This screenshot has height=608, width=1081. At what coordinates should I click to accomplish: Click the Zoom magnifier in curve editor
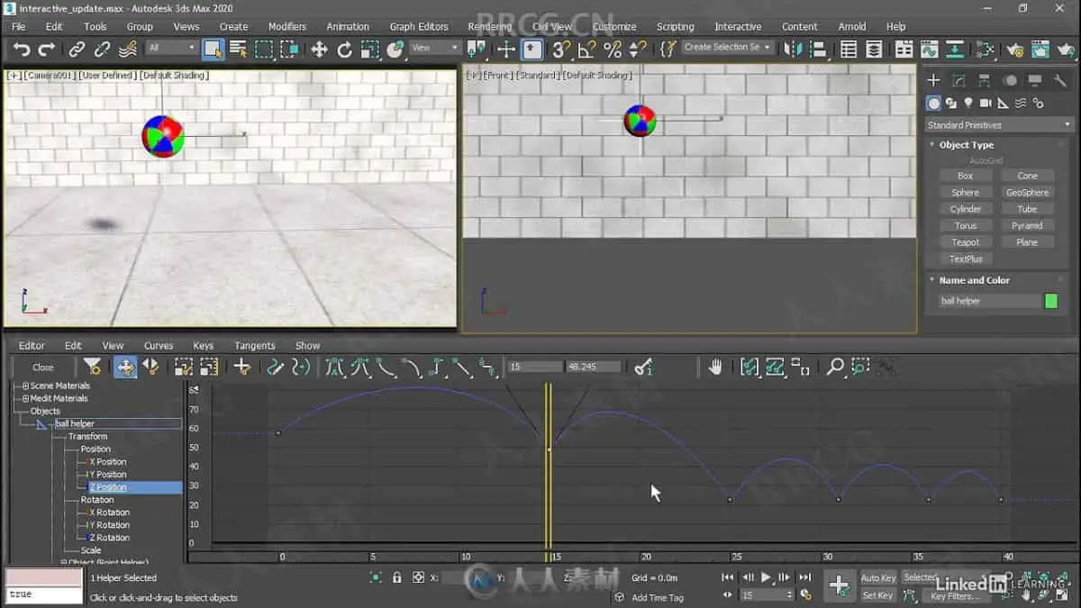coord(835,367)
